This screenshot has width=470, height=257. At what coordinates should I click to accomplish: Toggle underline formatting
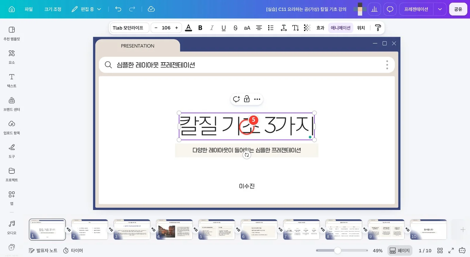(x=224, y=28)
